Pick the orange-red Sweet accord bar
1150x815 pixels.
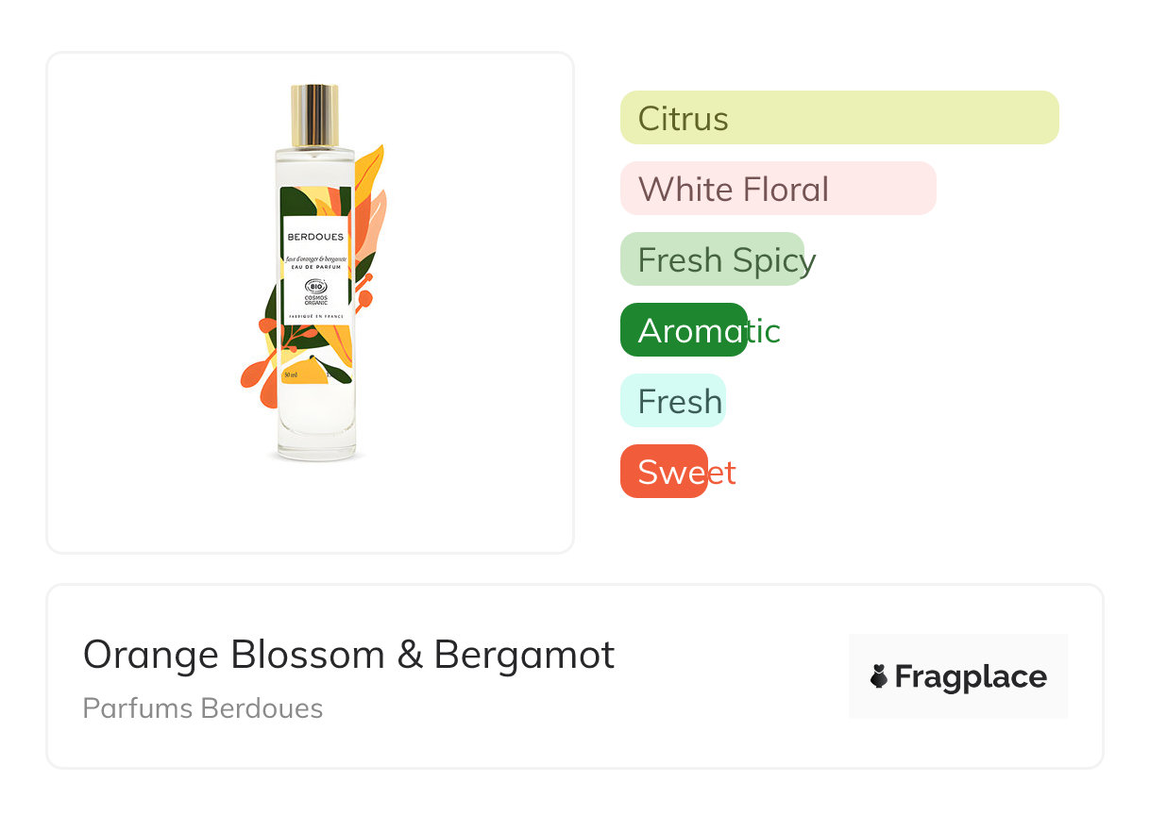point(664,472)
